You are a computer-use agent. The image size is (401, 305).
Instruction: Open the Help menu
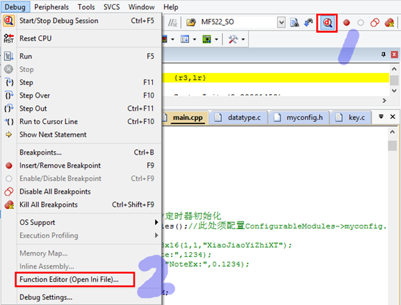(x=170, y=7)
